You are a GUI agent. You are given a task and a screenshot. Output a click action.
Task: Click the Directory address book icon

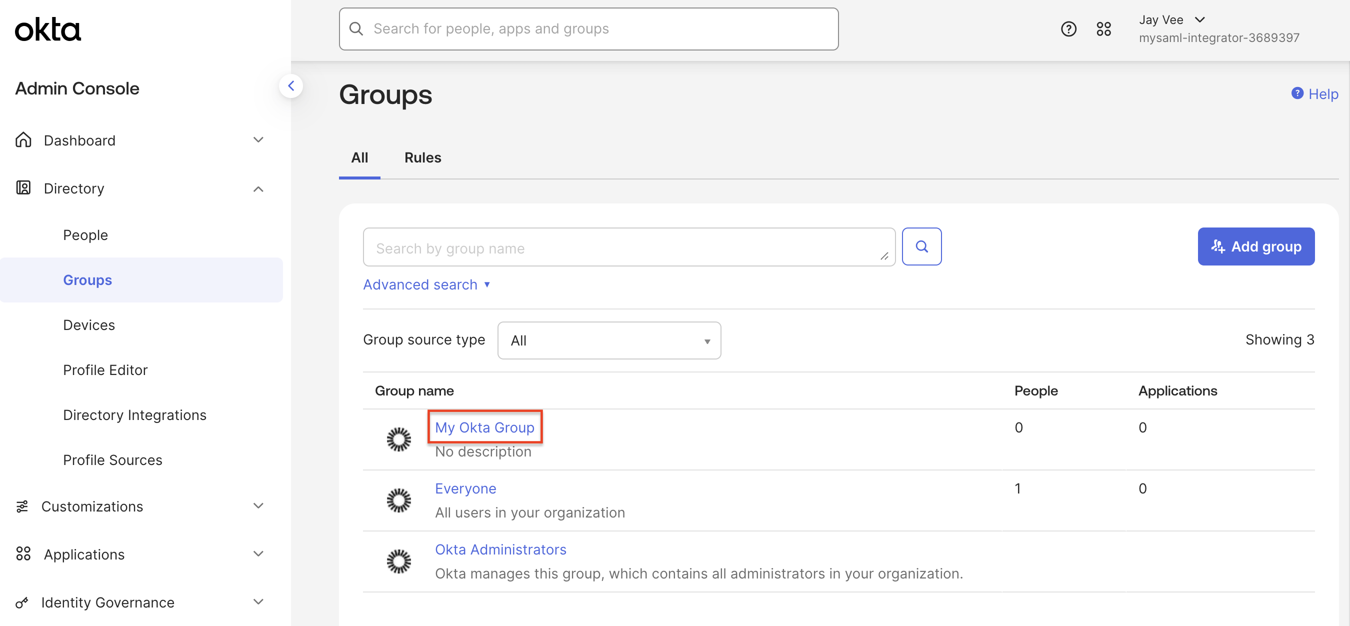coord(23,188)
